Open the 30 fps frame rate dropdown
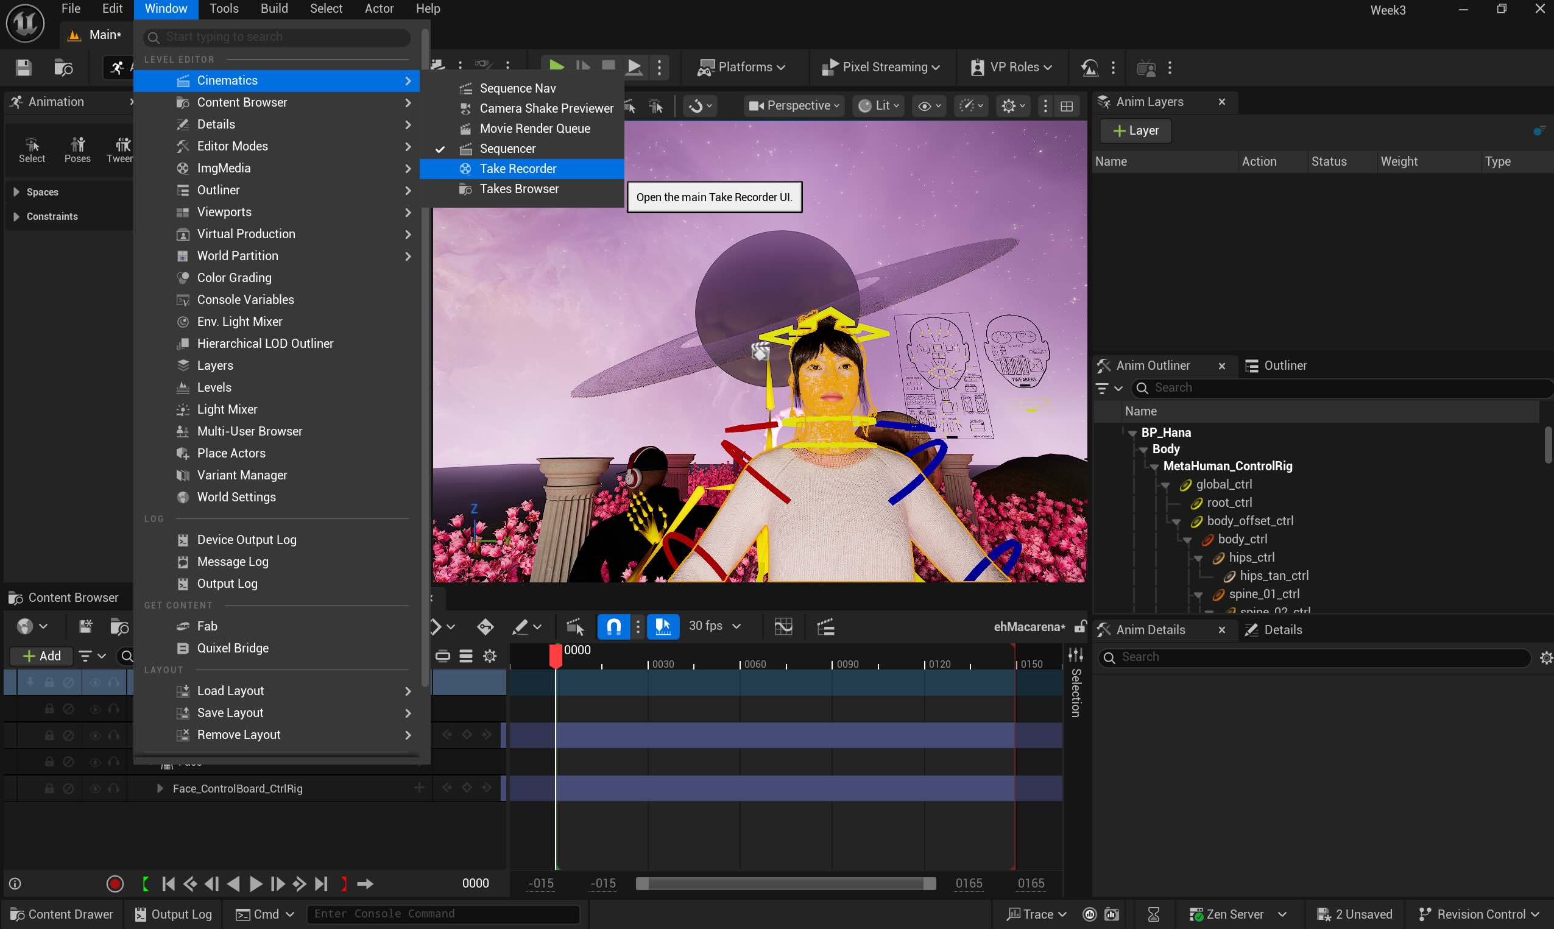The width and height of the screenshot is (1554, 929). pos(714,626)
